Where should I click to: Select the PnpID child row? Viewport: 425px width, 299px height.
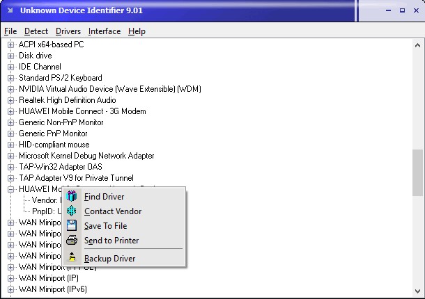click(47, 211)
